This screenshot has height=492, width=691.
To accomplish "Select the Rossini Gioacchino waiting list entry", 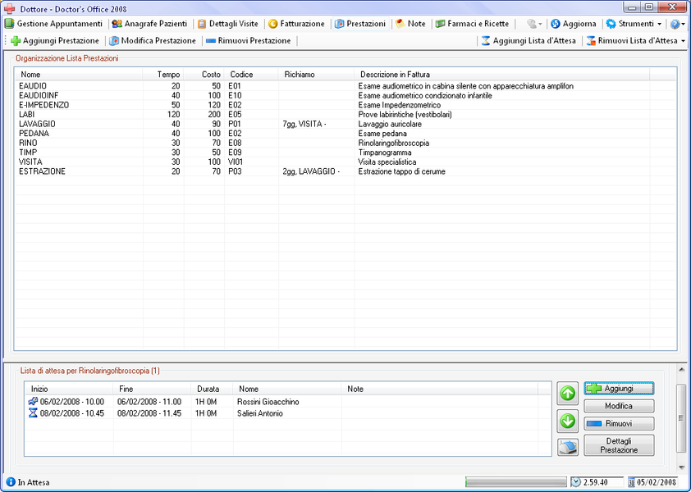I will [x=288, y=402].
